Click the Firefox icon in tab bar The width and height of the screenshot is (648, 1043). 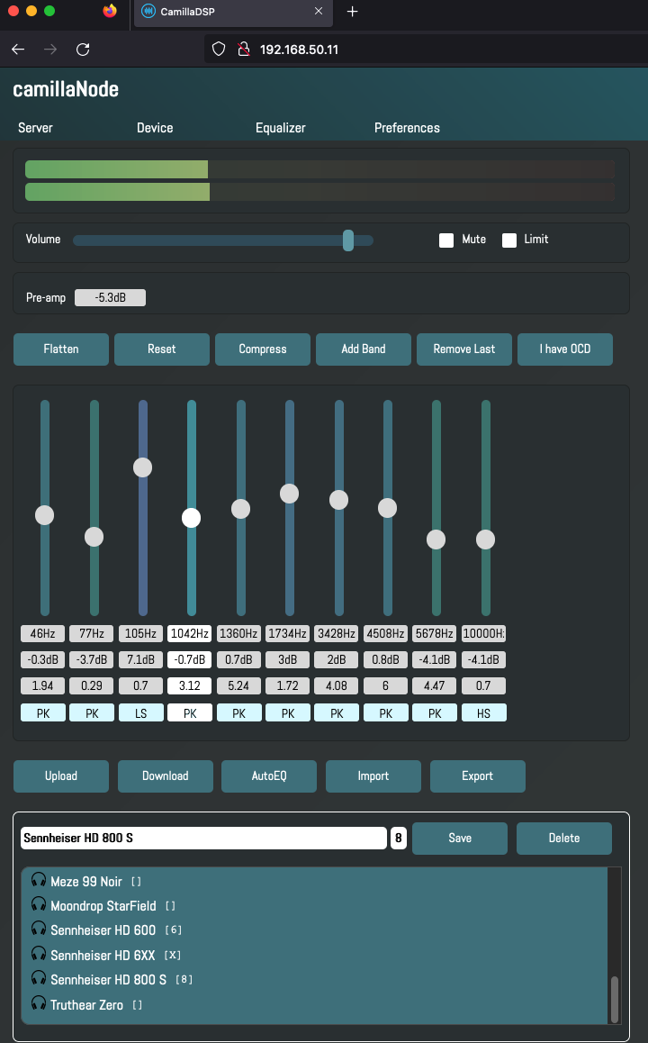click(x=111, y=11)
